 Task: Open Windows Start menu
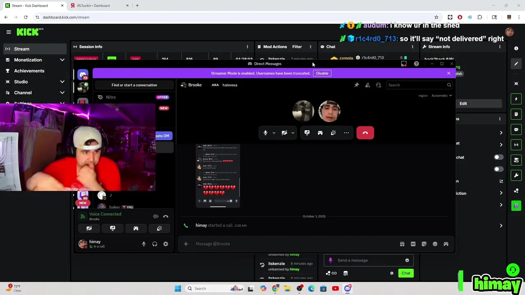tap(178, 288)
